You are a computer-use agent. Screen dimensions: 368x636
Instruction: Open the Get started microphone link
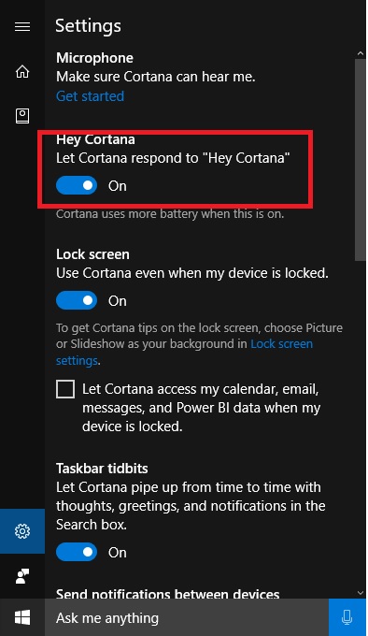90,96
